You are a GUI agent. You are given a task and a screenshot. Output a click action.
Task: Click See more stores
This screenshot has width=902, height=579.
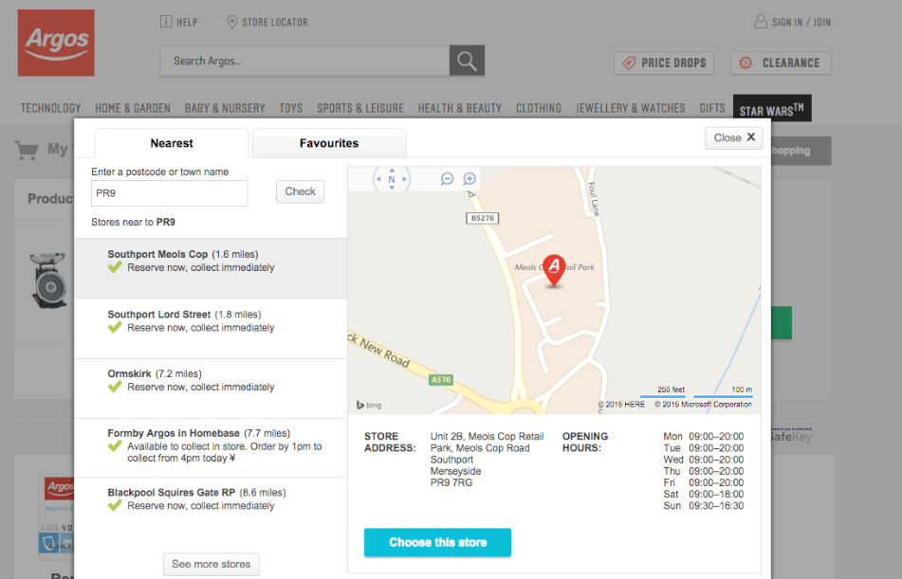pos(212,564)
